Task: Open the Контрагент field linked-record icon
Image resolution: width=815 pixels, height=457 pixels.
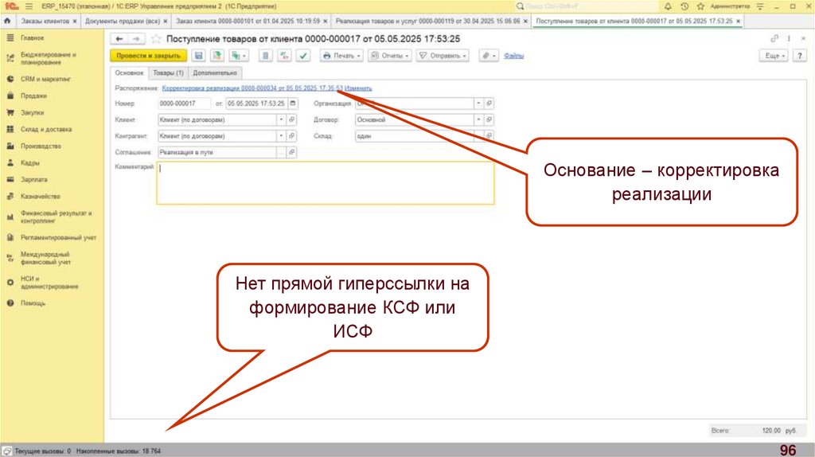Action: tap(292, 135)
